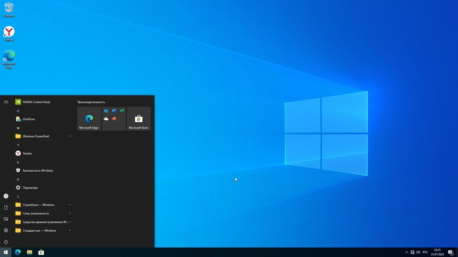
Task: Click the Start menu hamburger button
Action: 6,102
